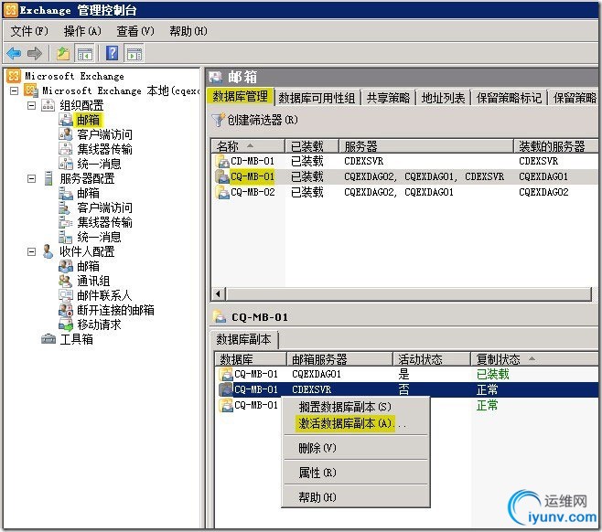Choose 属性(R) from context menu
The image size is (602, 532).
coord(317,473)
